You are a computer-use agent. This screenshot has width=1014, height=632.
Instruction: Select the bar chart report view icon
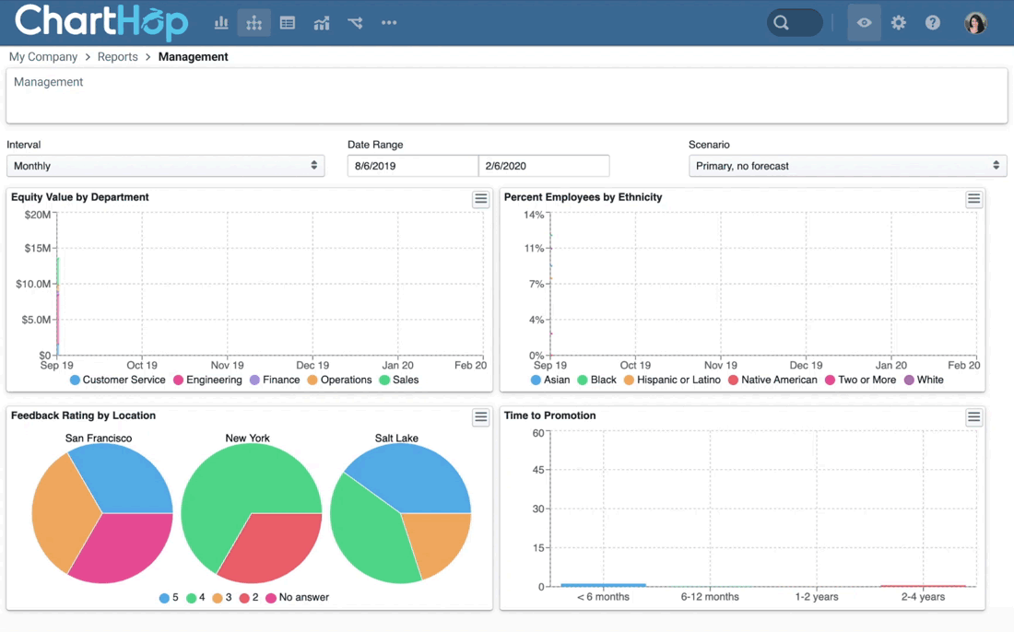coord(220,22)
